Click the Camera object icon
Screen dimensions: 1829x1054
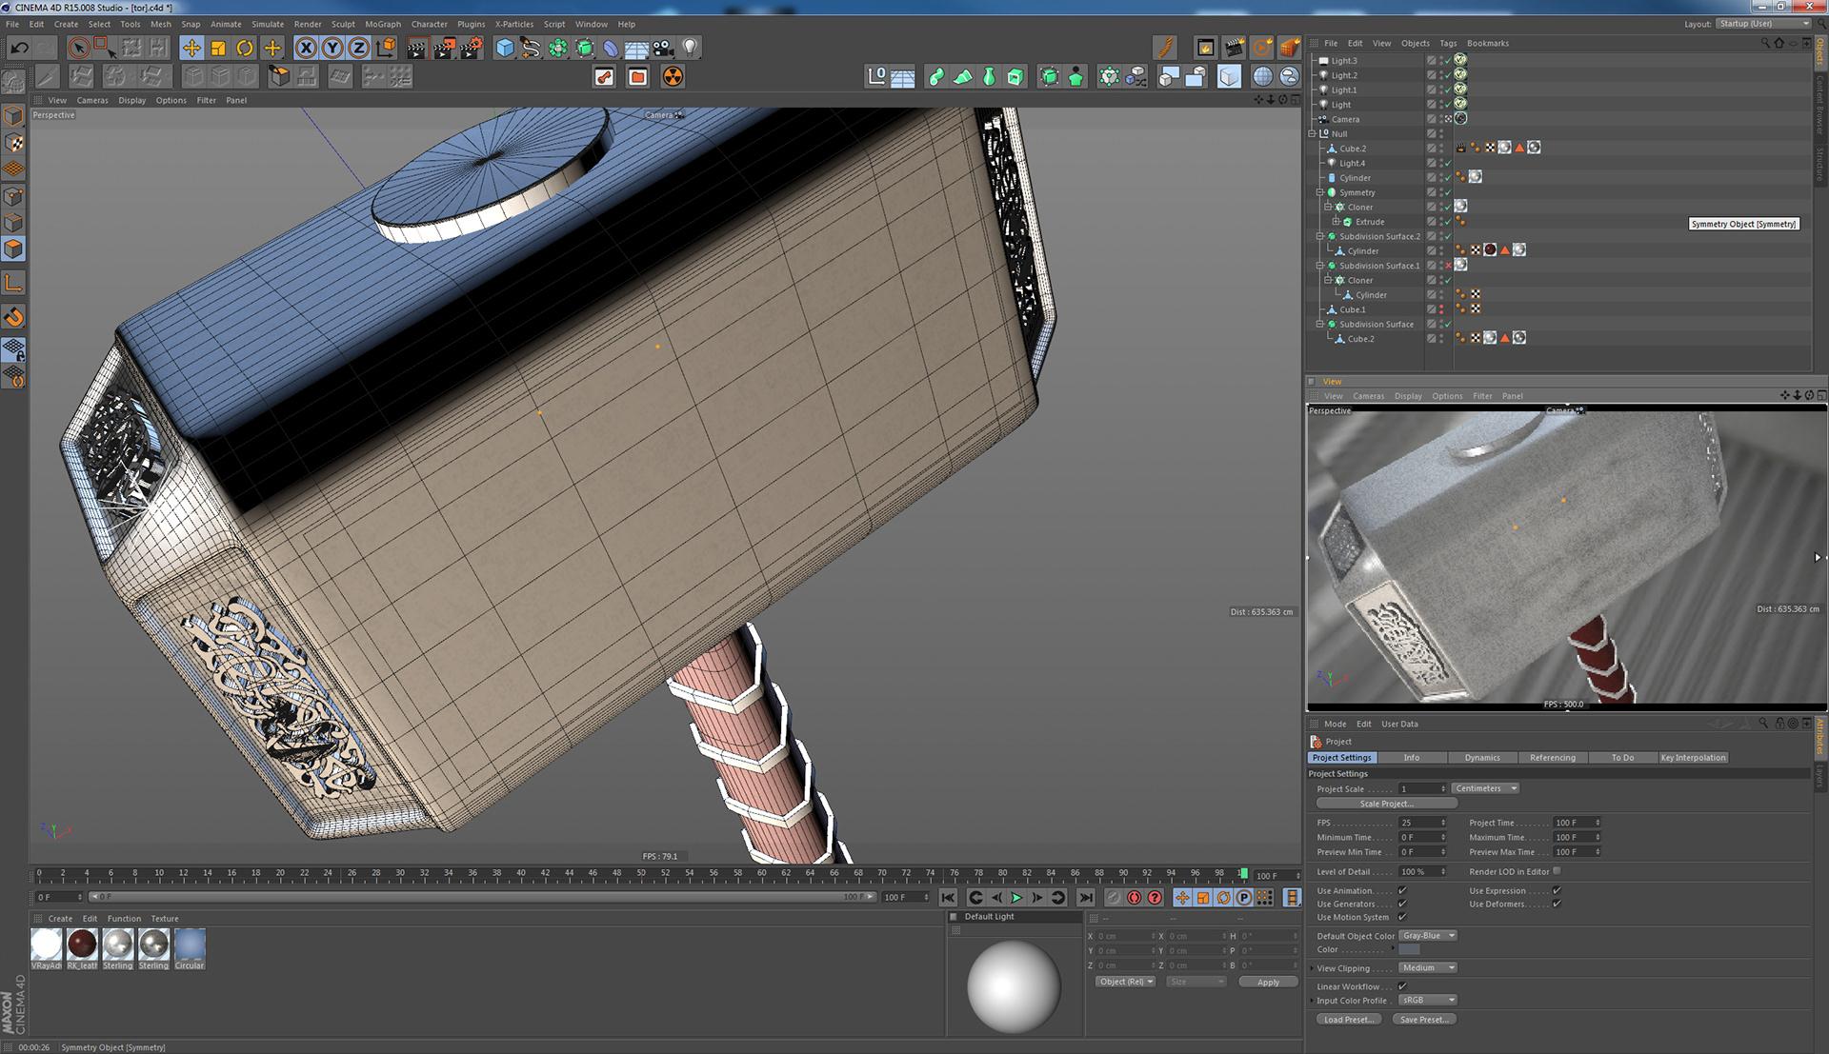coord(664,48)
